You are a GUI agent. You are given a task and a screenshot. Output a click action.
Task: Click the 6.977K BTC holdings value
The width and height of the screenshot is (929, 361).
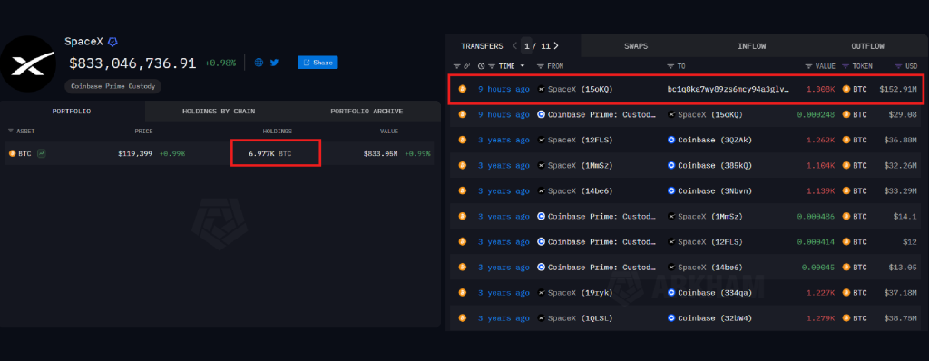pyautogui.click(x=270, y=153)
